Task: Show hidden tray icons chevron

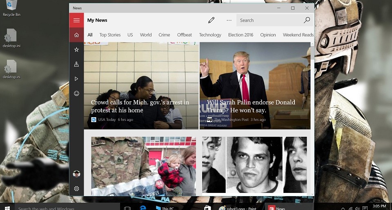Action: click(x=343, y=208)
